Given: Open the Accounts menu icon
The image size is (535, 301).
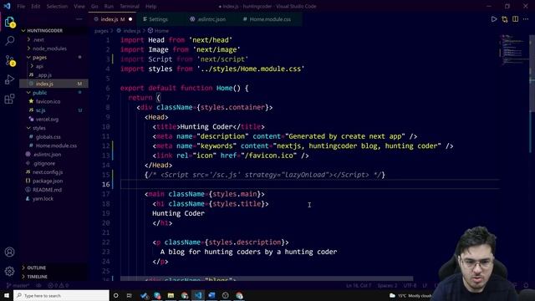Looking at the screenshot, I should coord(9,252).
